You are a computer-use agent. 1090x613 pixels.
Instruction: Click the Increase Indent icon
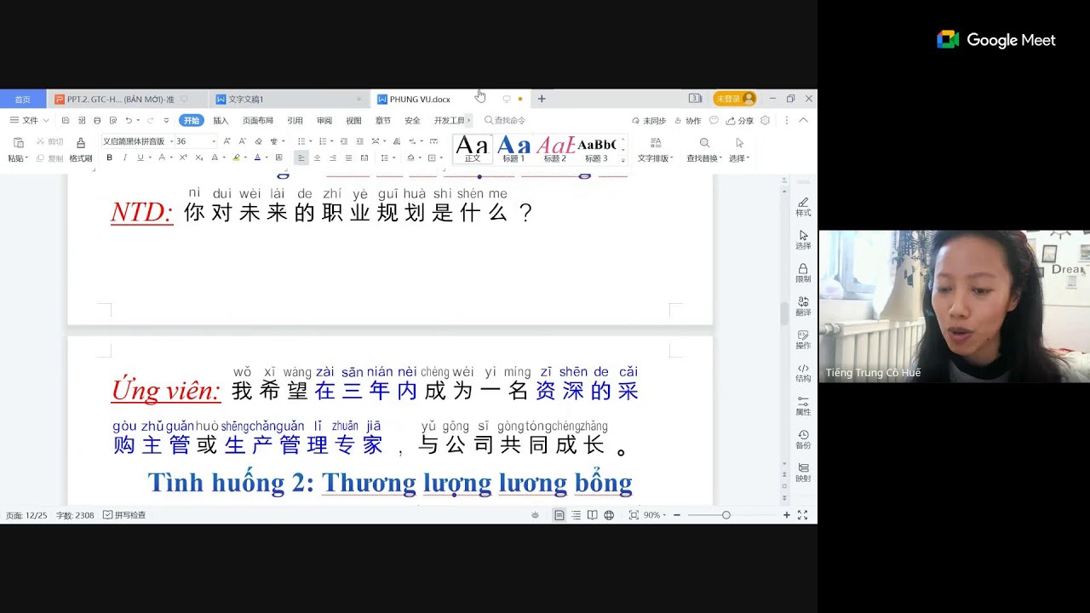click(x=359, y=141)
